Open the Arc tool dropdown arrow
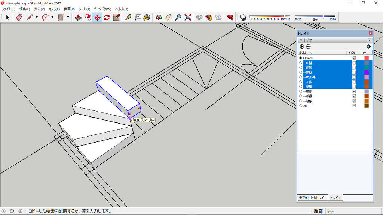 pyautogui.click(x=52, y=17)
